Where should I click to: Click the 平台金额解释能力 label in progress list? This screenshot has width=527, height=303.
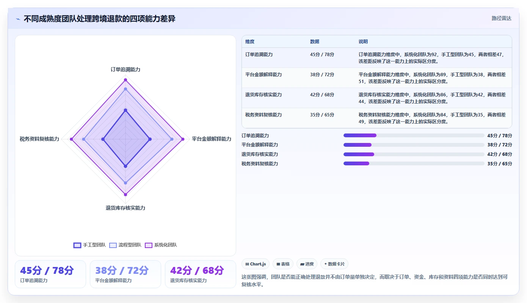[260, 145]
